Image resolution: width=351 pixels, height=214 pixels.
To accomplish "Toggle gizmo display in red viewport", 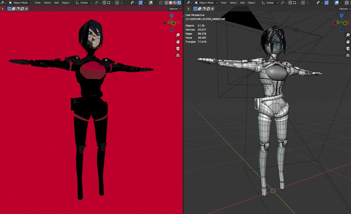I will point(140,3).
